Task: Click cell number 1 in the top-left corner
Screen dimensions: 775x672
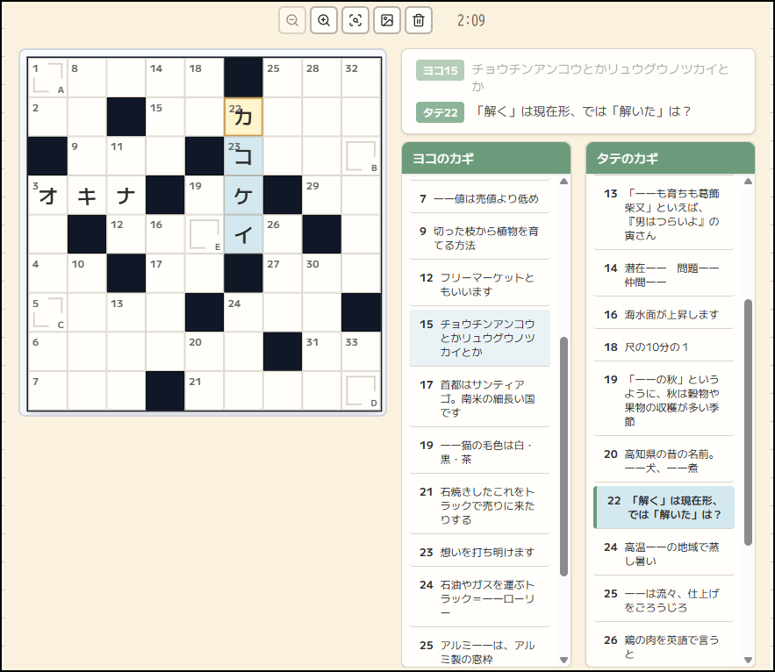Action: coord(48,79)
